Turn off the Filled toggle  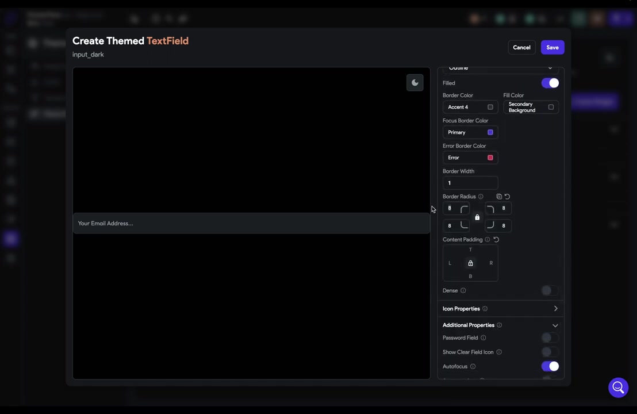(x=550, y=83)
